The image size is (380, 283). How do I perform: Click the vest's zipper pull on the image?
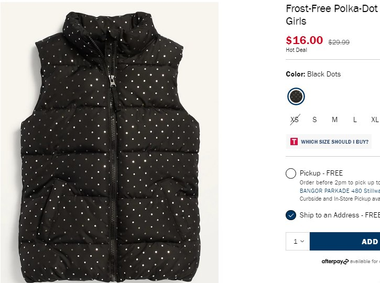click(112, 82)
